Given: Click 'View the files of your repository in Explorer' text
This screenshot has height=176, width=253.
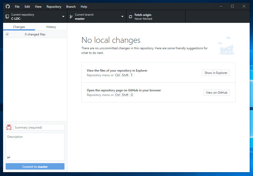Looking at the screenshot, I should [117, 71].
